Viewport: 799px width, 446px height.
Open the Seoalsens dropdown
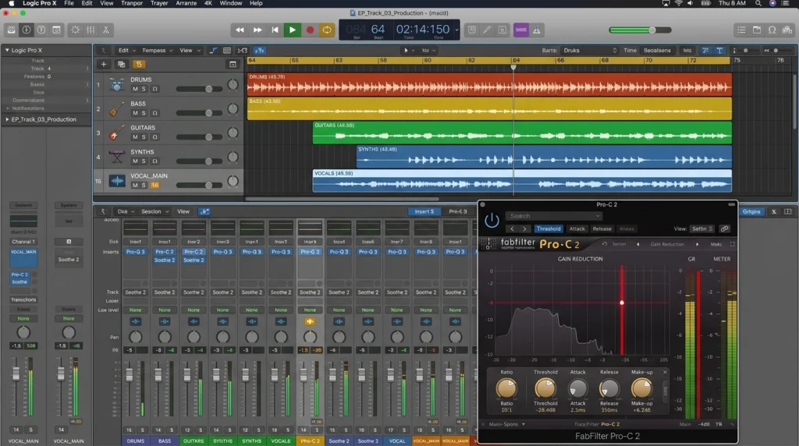(x=657, y=51)
